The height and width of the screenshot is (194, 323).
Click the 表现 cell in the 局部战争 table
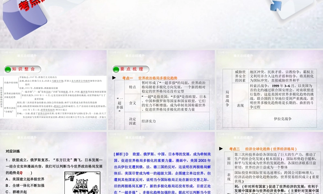pyautogui.click(x=240, y=105)
